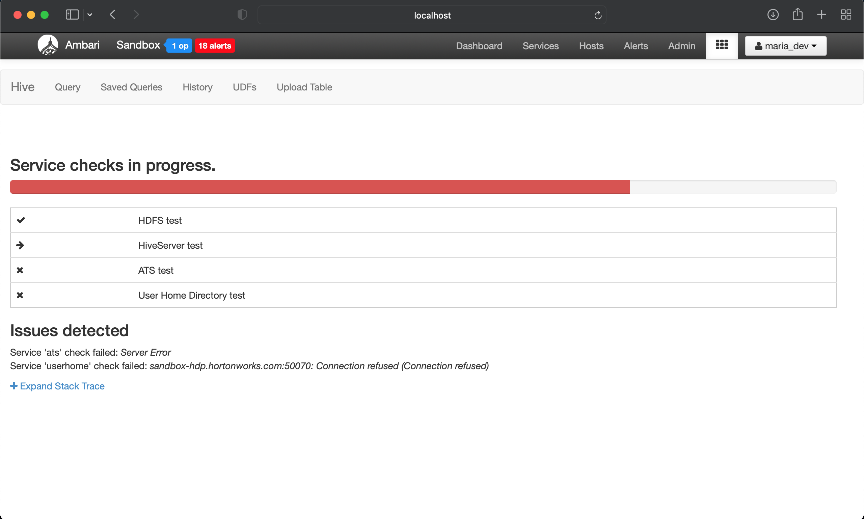Expand Stack Trace for detected issues
864x519 pixels.
click(57, 386)
